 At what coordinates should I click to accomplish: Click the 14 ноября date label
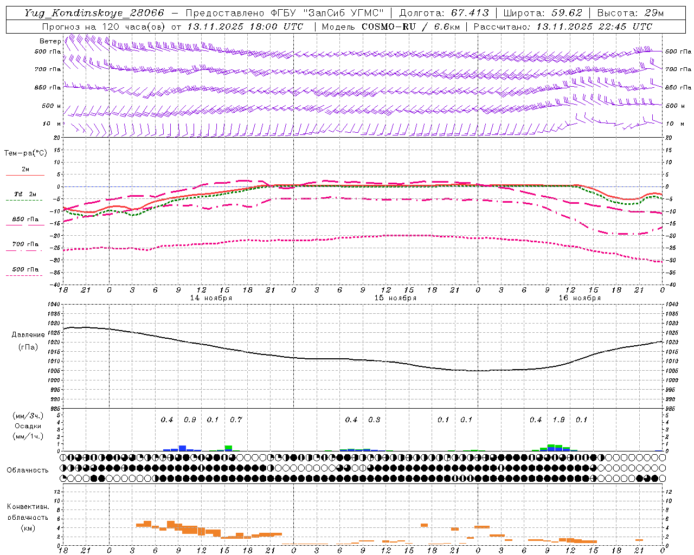coord(211,298)
